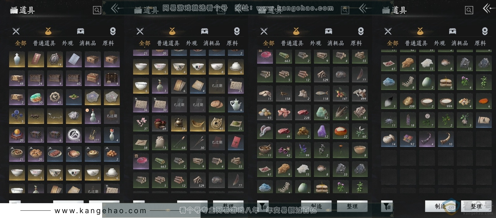Click the cloth sack with count 73

tap(160, 142)
